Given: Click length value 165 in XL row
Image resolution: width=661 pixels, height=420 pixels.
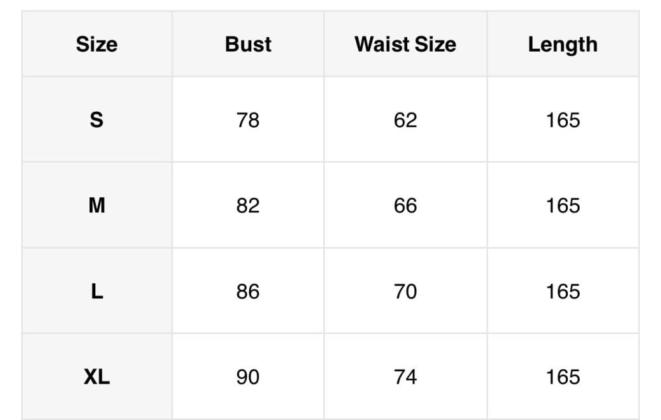Looking at the screenshot, I should pos(563,377).
